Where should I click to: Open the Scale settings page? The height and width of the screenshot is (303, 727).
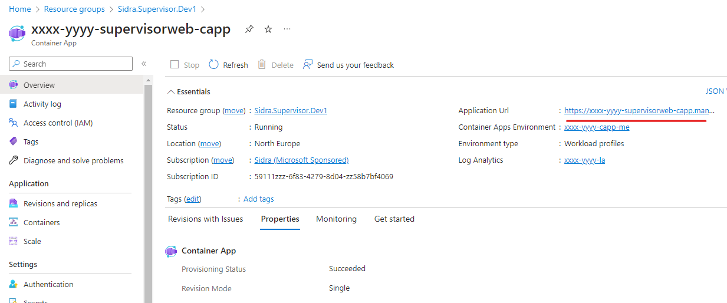(32, 241)
